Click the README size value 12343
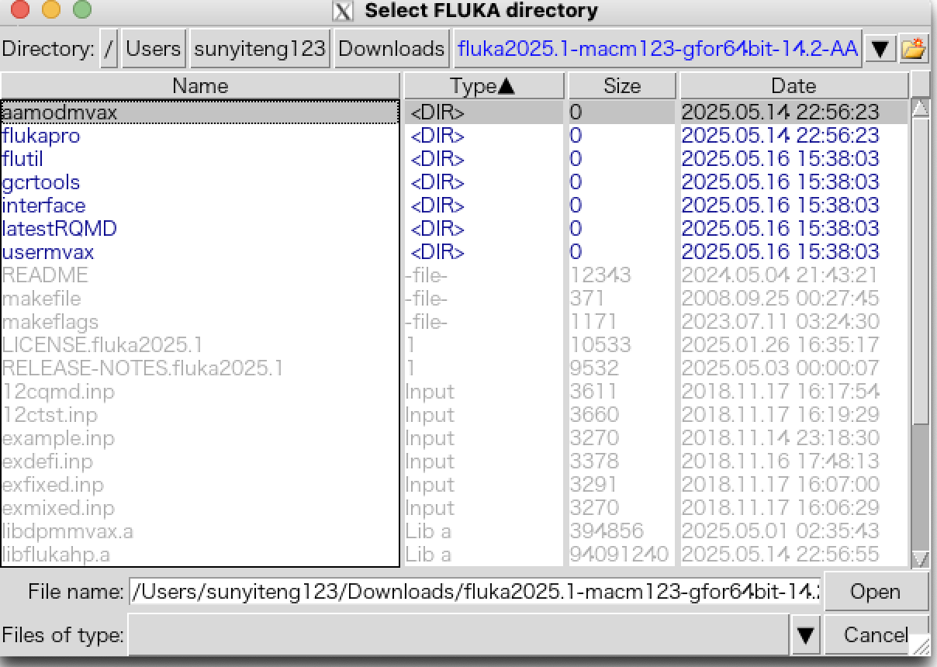This screenshot has height=667, width=937. 600,275
